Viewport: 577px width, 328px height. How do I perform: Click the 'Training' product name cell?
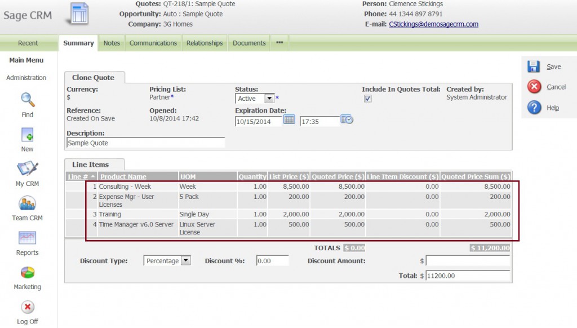pyautogui.click(x=138, y=214)
